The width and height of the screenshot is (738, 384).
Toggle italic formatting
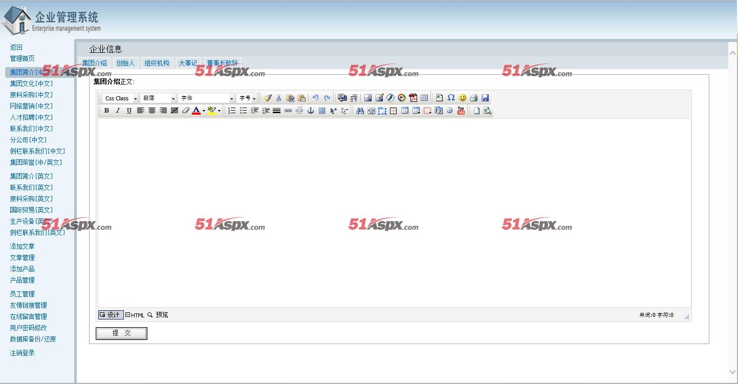(x=118, y=111)
